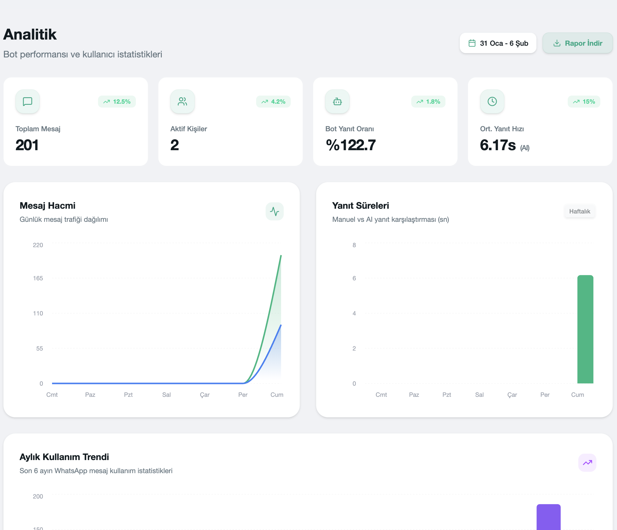
Task: Click the Per label on Mesaj Hacmi axis
Action: click(x=243, y=395)
